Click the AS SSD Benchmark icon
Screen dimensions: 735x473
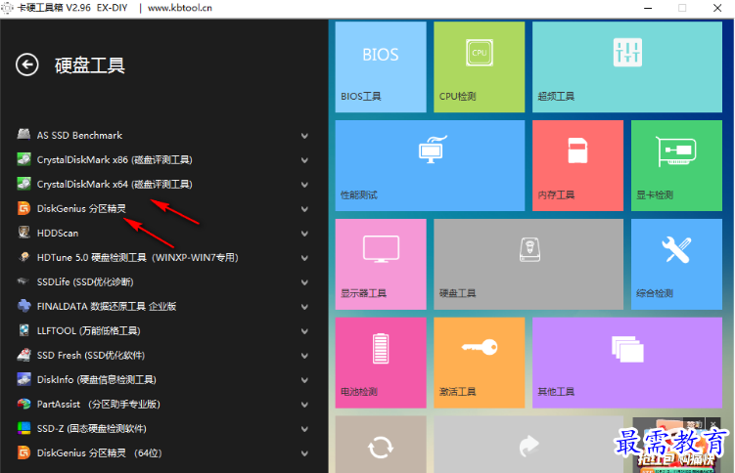pos(23,135)
